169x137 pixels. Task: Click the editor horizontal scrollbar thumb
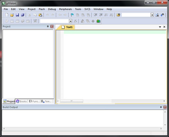72,101
